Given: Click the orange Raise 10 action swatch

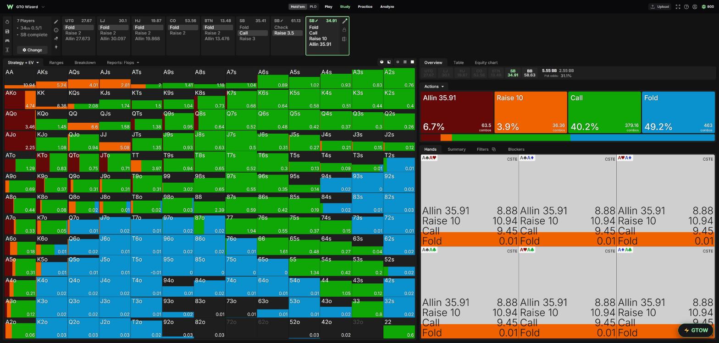Looking at the screenshot, I should tap(531, 113).
